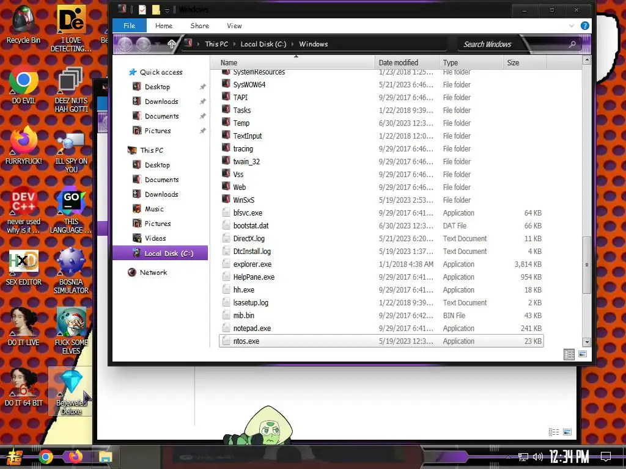Open the quick access toolbar dropdown arrow
Screen dimensions: 626x469
(168, 10)
